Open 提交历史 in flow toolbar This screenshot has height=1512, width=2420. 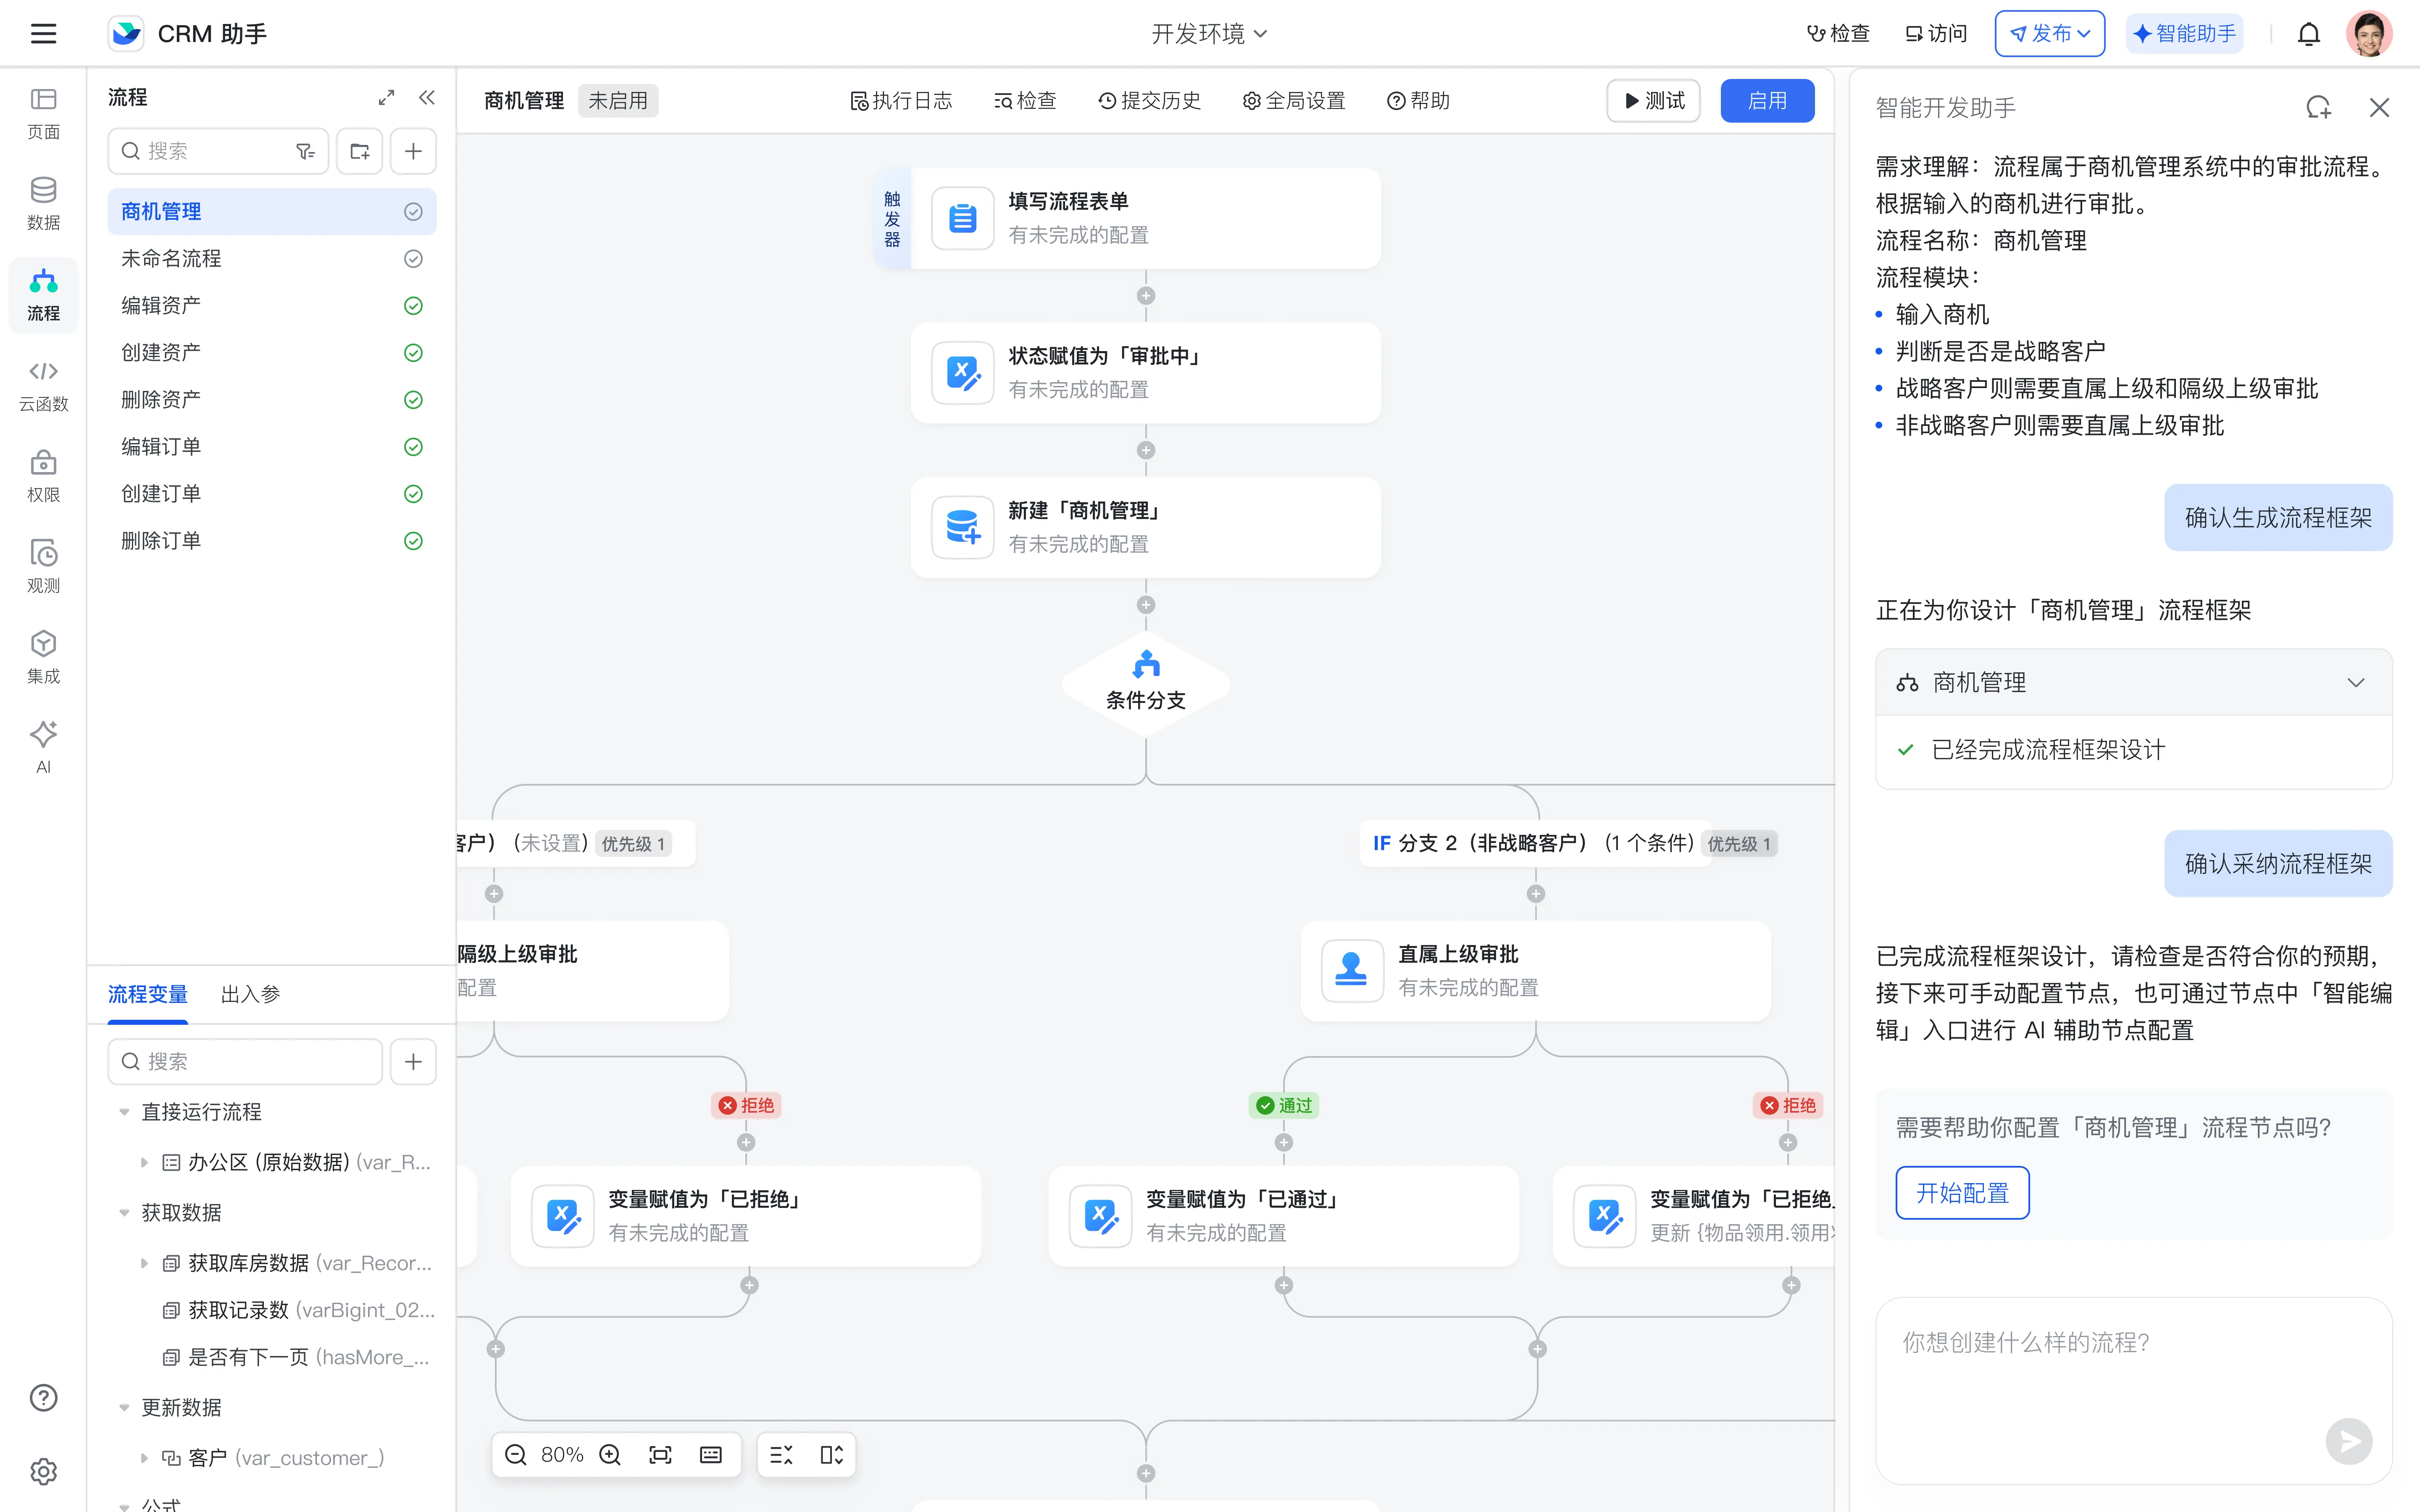pos(1149,101)
